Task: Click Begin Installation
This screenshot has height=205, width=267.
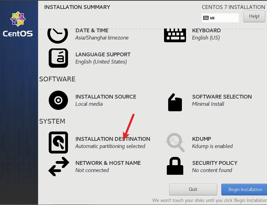Action: tap(244, 189)
